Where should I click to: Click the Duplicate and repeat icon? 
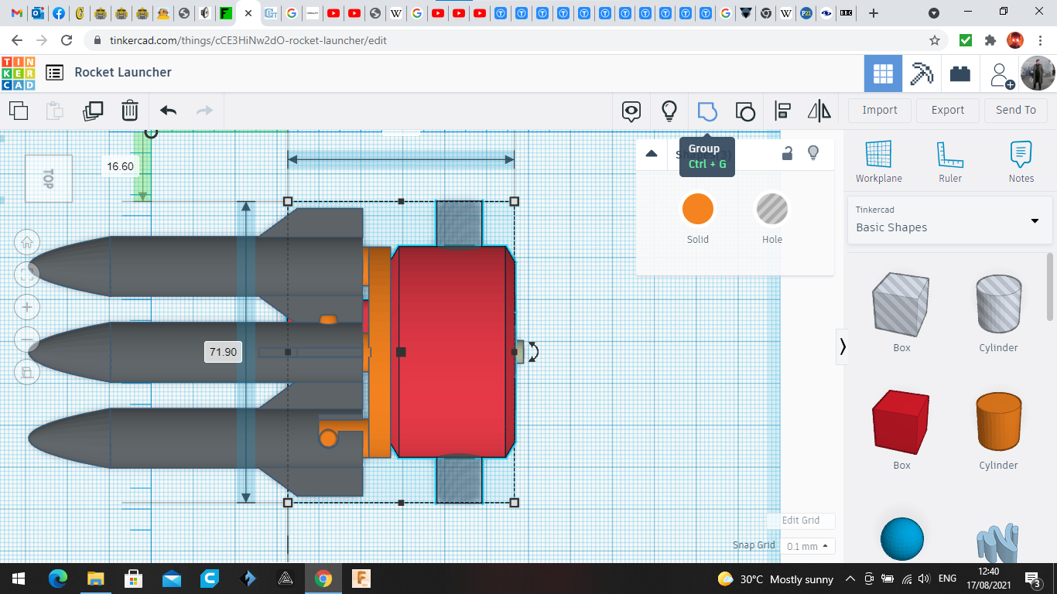[93, 111]
